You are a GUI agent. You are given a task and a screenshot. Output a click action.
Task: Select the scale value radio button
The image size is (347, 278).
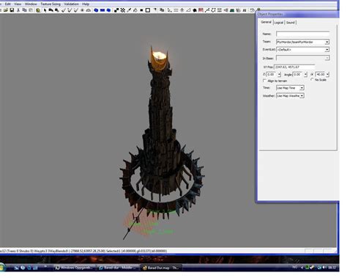coord(312,74)
